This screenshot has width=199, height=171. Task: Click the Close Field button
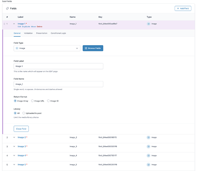[x=21, y=129]
